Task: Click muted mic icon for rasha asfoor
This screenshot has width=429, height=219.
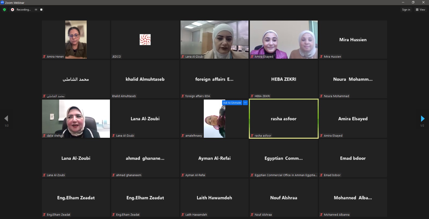Action: point(252,136)
